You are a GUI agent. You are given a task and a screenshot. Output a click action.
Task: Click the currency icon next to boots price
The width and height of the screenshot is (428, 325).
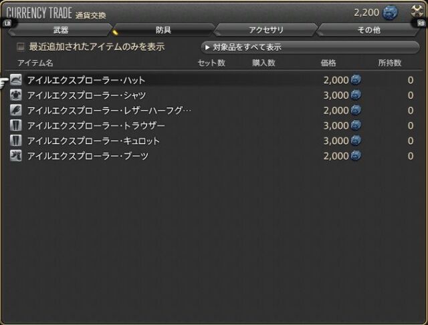tap(356, 156)
